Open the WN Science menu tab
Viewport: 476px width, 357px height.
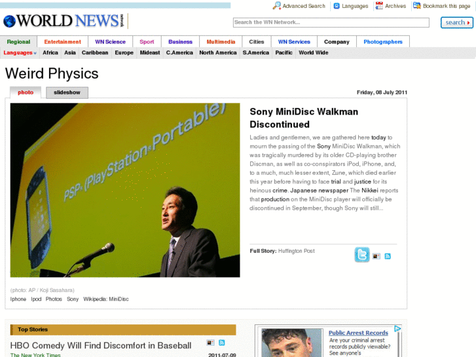tap(110, 42)
